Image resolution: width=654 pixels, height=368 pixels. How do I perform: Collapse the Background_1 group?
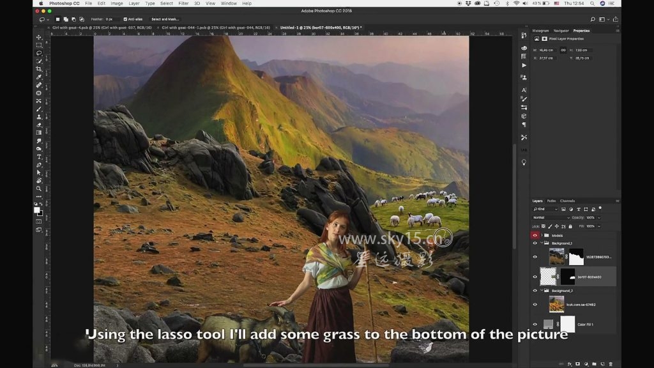point(542,243)
